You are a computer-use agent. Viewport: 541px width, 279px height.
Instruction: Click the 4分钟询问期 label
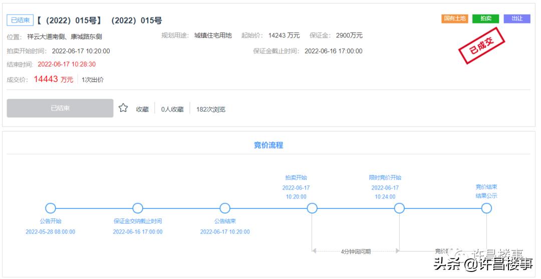[356, 251]
